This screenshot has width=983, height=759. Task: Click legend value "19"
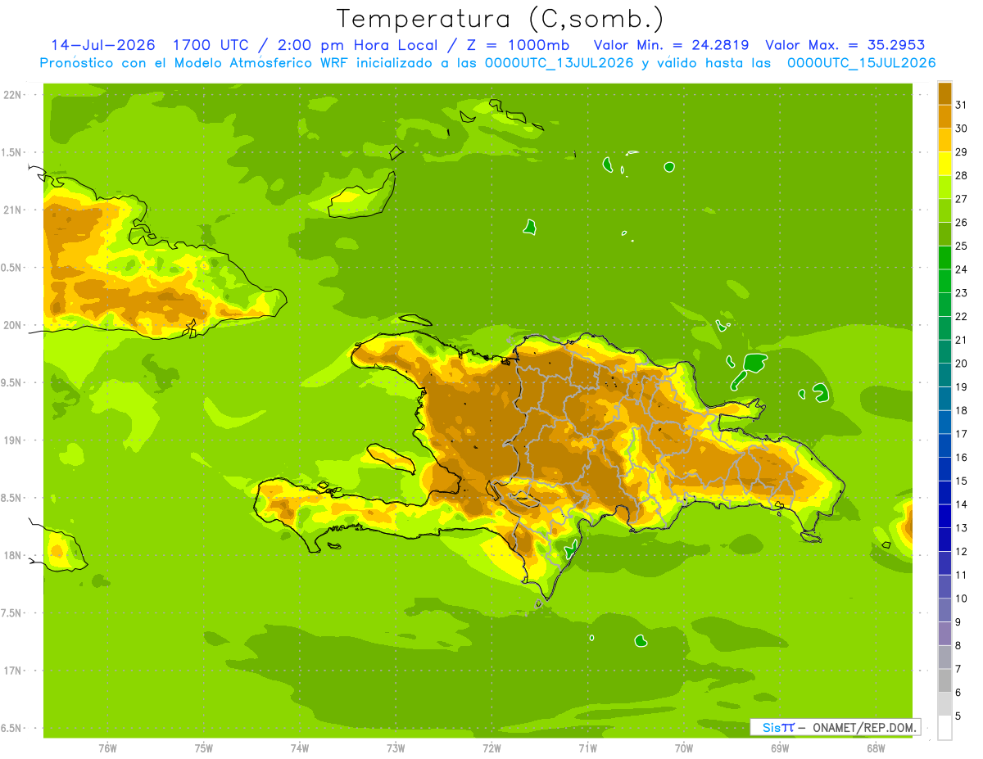click(961, 386)
